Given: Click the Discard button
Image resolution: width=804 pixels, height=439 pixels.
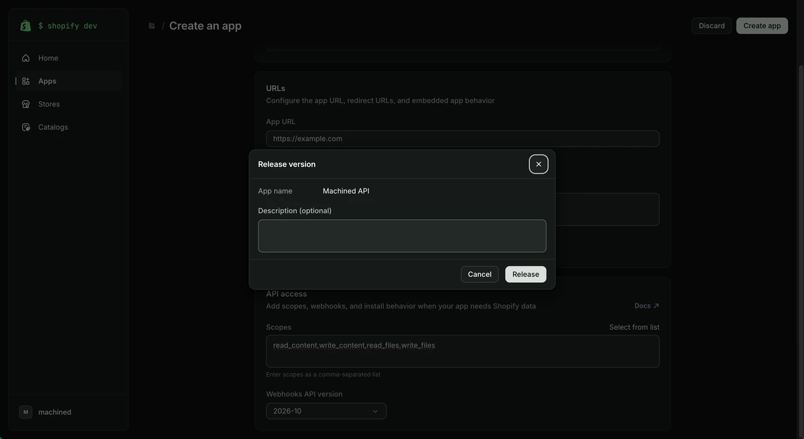Looking at the screenshot, I should tap(712, 25).
